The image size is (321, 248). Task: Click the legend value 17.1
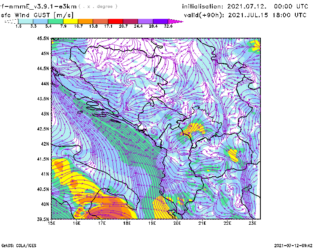point(108,26)
